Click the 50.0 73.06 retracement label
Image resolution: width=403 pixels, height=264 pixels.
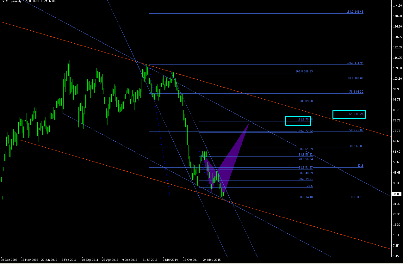[x=356, y=130]
